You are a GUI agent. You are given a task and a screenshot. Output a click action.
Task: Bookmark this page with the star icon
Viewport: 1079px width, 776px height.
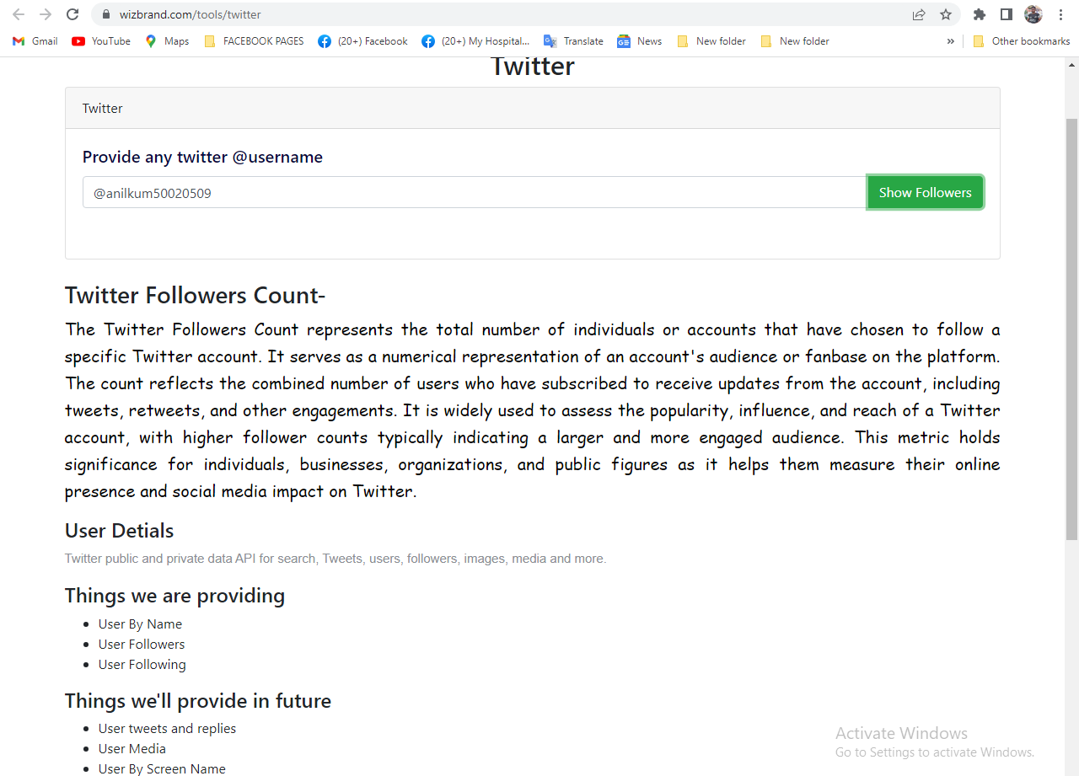(x=945, y=14)
